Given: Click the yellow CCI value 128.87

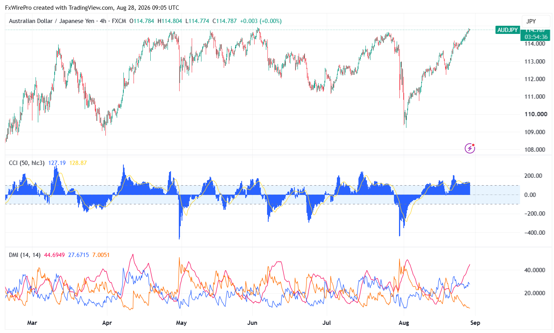Looking at the screenshot, I should pos(78,163).
